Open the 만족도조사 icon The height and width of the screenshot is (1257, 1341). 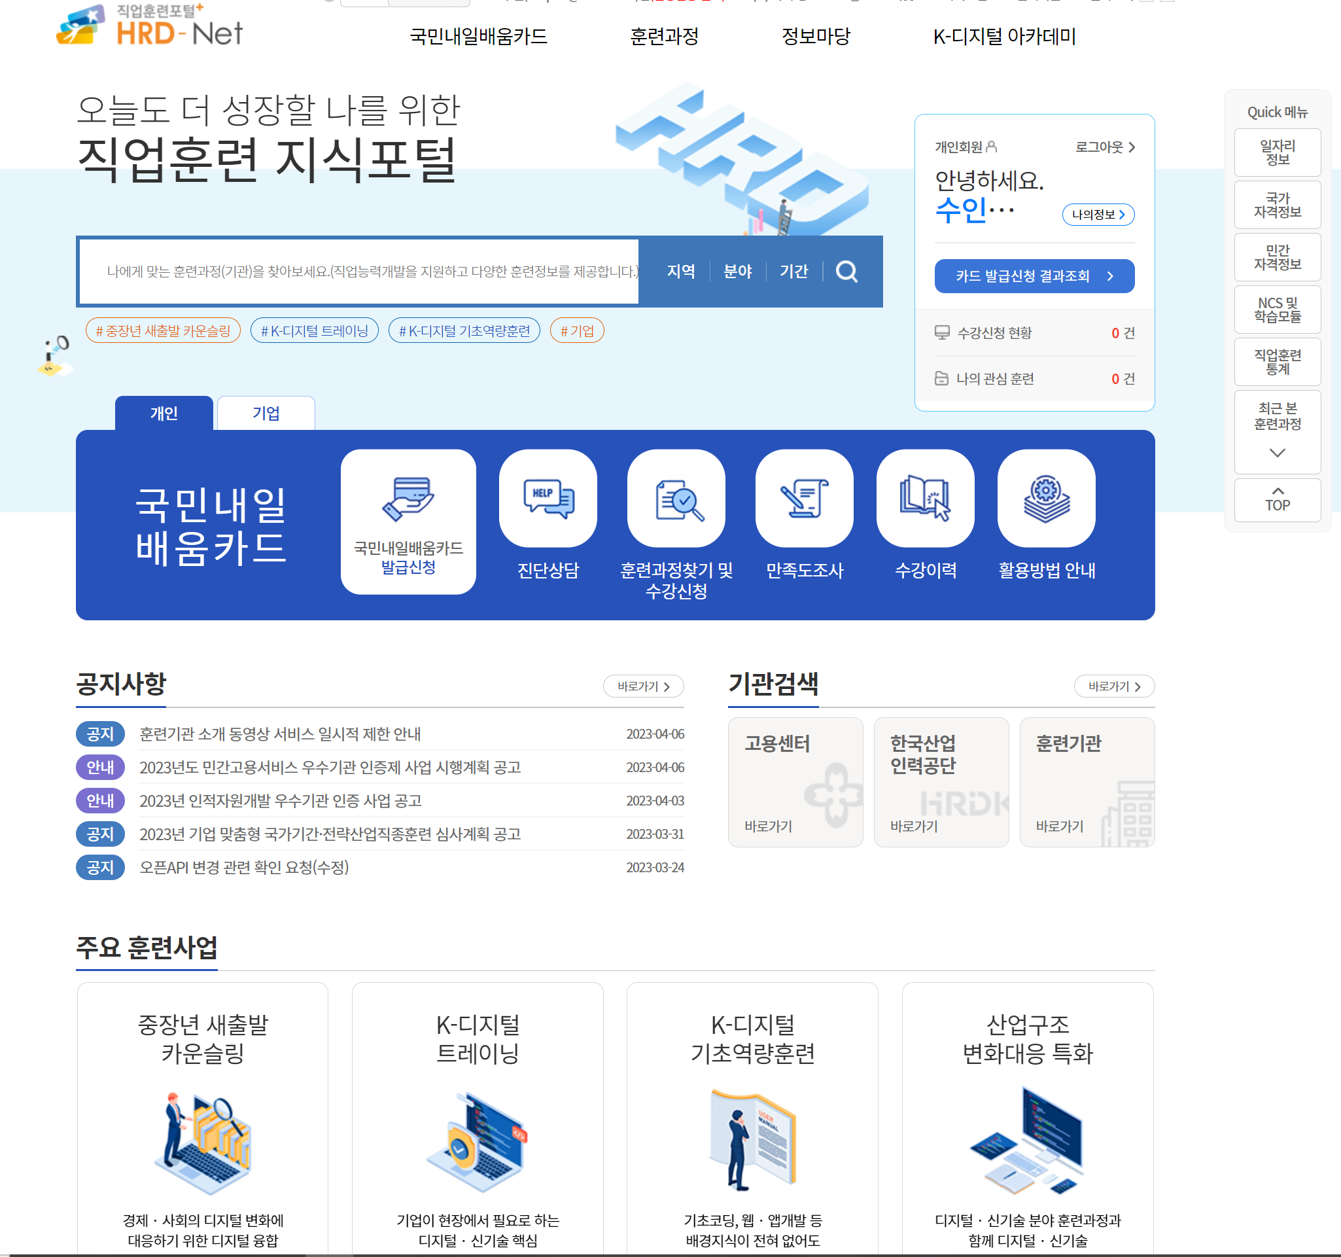(x=804, y=498)
